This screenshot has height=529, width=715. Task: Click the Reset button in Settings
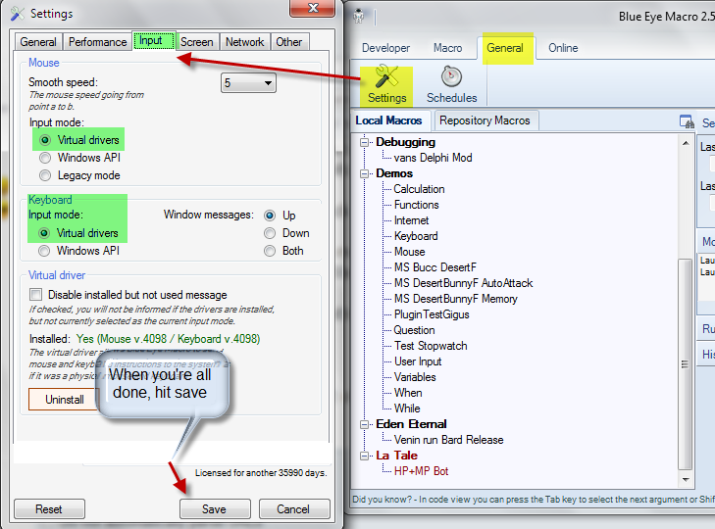[49, 509]
